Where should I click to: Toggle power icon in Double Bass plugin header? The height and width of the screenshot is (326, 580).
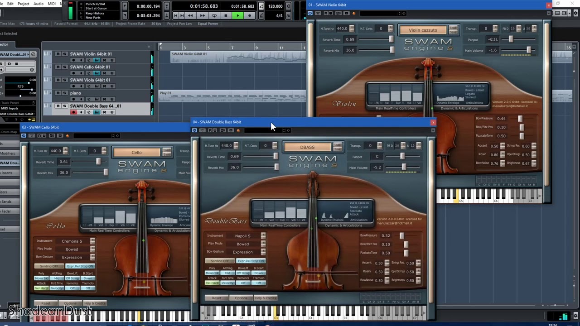(194, 130)
